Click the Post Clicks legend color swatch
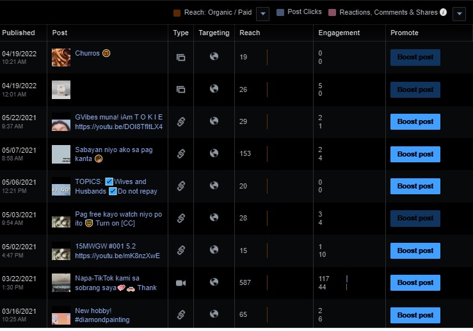473x331 pixels. (x=280, y=12)
